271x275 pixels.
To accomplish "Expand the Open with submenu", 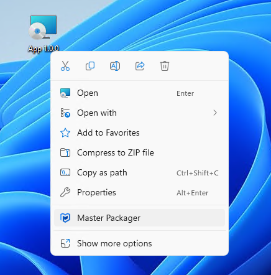I will [139, 113].
